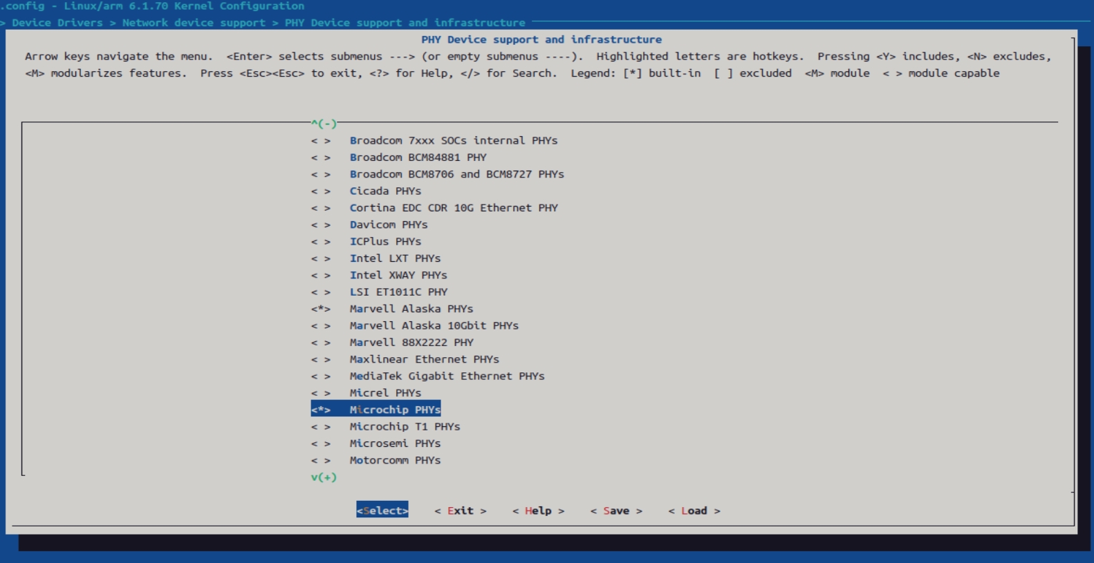1094x563 pixels.
Task: Select Cicada PHYs label
Action: tap(385, 191)
